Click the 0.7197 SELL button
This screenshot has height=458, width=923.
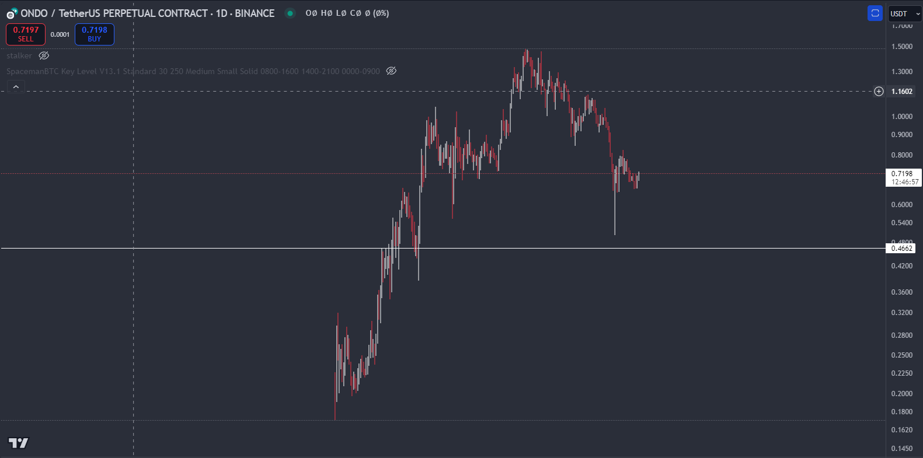[x=26, y=34]
